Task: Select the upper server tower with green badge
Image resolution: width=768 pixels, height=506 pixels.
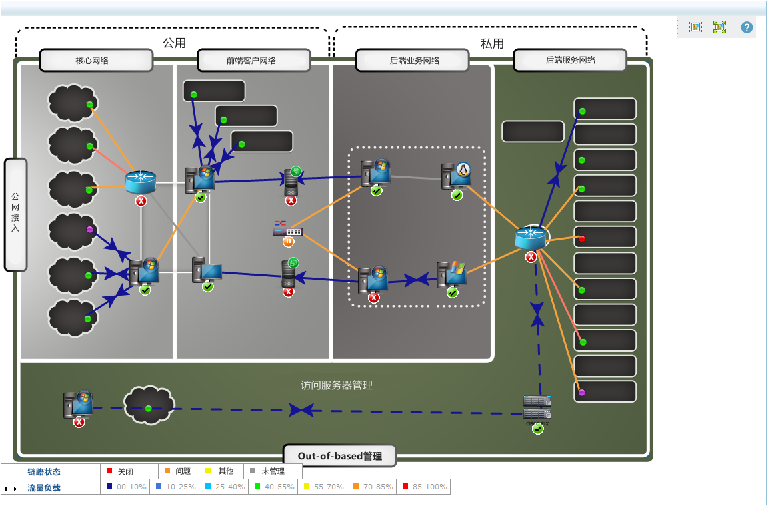Action: click(x=291, y=181)
